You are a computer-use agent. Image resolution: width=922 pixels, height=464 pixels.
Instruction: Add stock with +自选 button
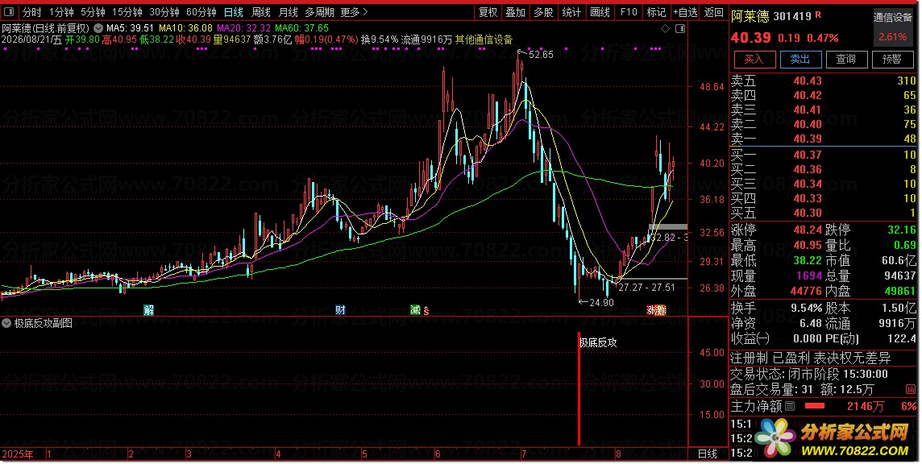[x=686, y=12]
